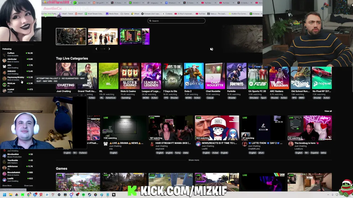Select the Simulator tag under EA Sports
353x198 pixels.
click(x=254, y=98)
